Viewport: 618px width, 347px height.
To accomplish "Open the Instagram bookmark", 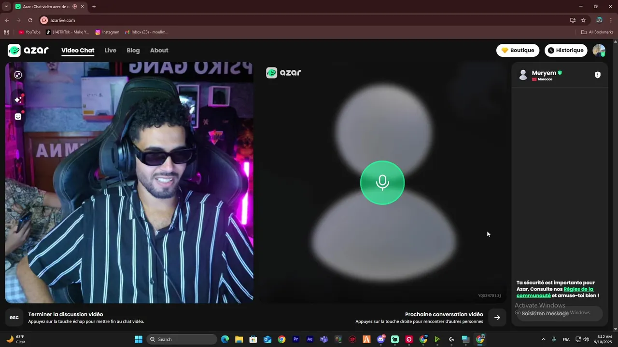I will tap(107, 32).
